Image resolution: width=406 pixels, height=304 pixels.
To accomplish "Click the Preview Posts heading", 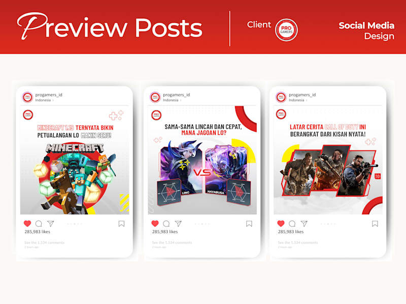I will [110, 27].
